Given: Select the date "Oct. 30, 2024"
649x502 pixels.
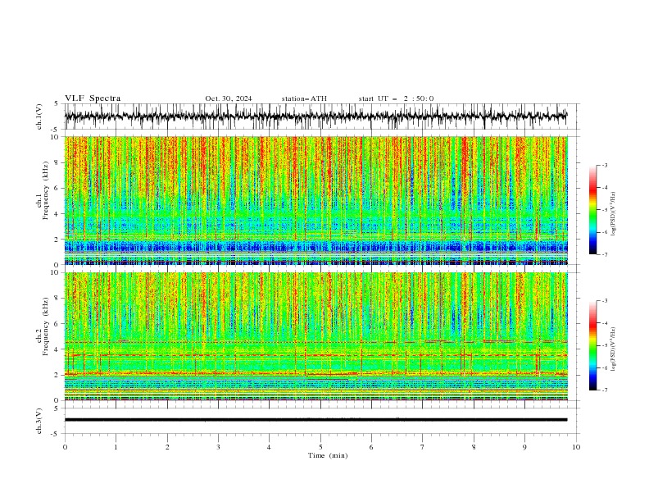Looking at the screenshot, I should tap(229, 98).
